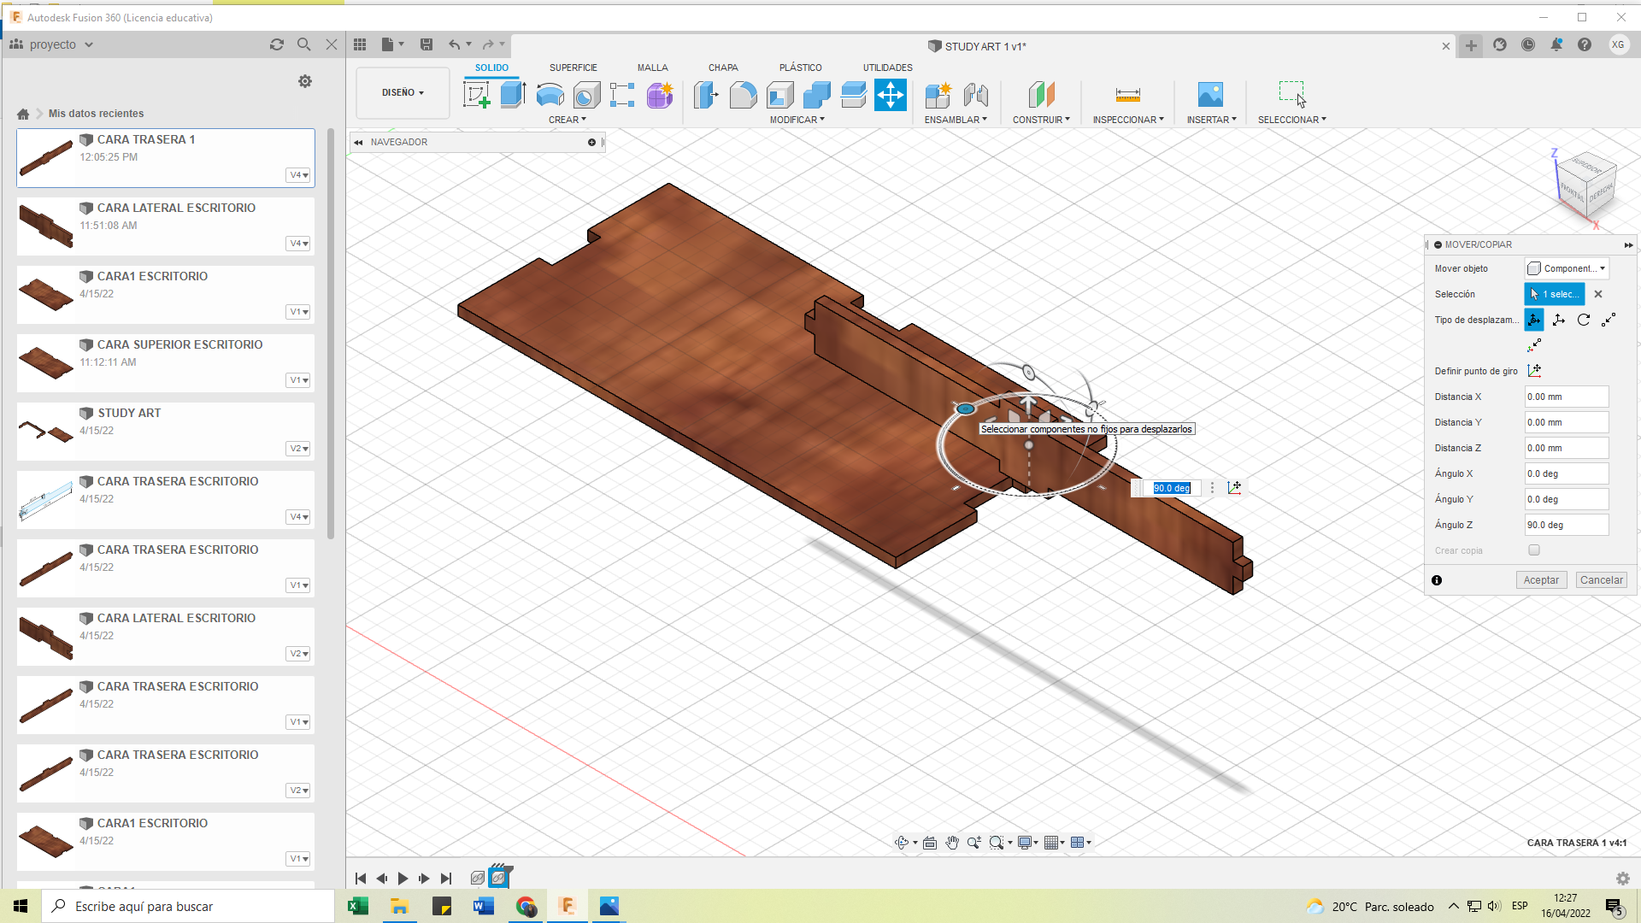
Task: Click the Revolve tool icon
Action: 550,95
